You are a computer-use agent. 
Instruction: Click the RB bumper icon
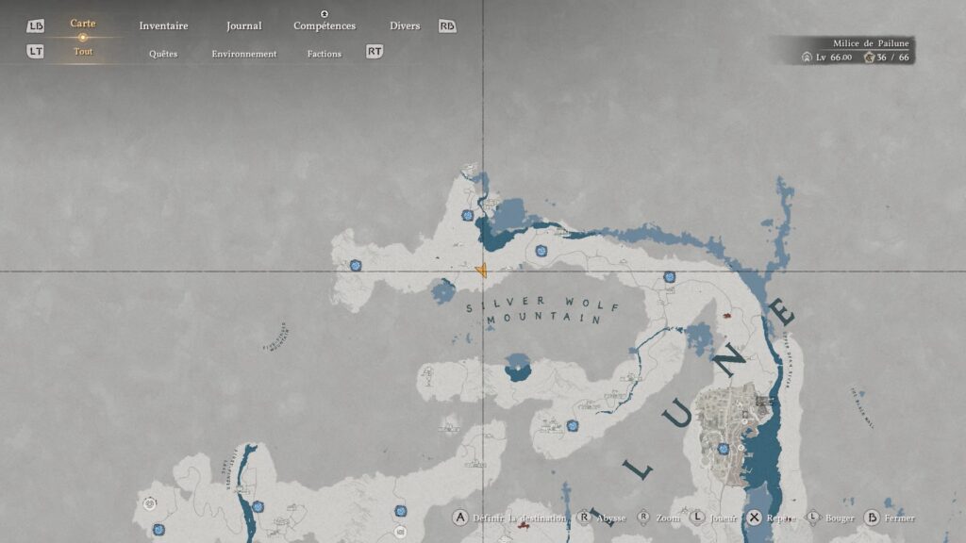(x=447, y=25)
